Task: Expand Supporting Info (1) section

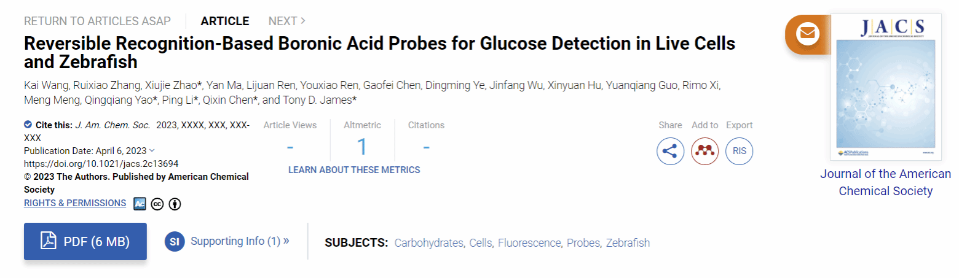Action: tap(240, 241)
